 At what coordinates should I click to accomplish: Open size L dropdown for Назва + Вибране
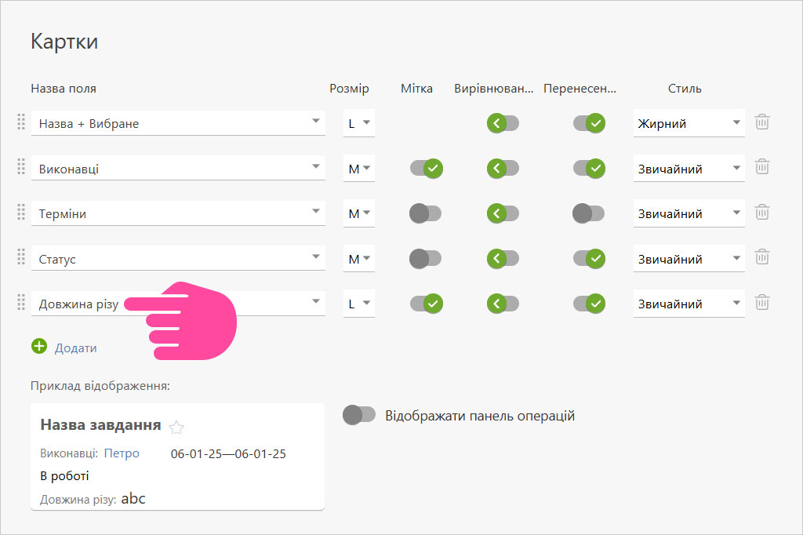[x=359, y=123]
